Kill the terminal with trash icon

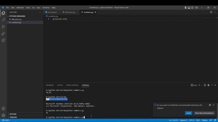(208, 85)
